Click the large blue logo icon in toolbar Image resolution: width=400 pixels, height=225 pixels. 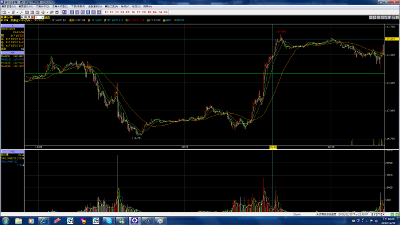64,12
